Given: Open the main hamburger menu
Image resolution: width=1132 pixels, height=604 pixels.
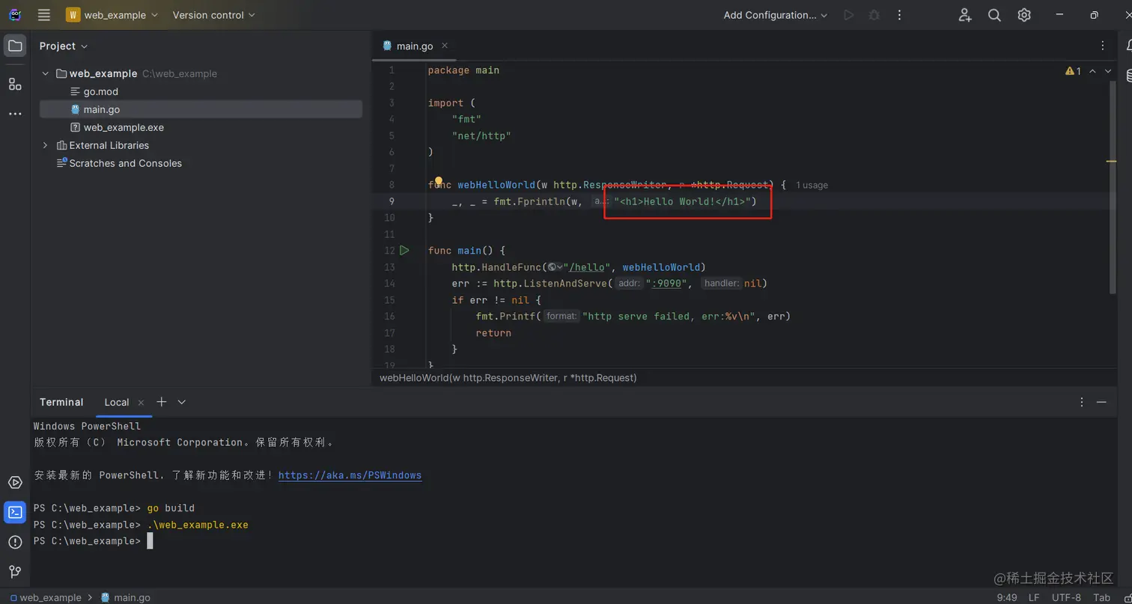Looking at the screenshot, I should (x=44, y=15).
